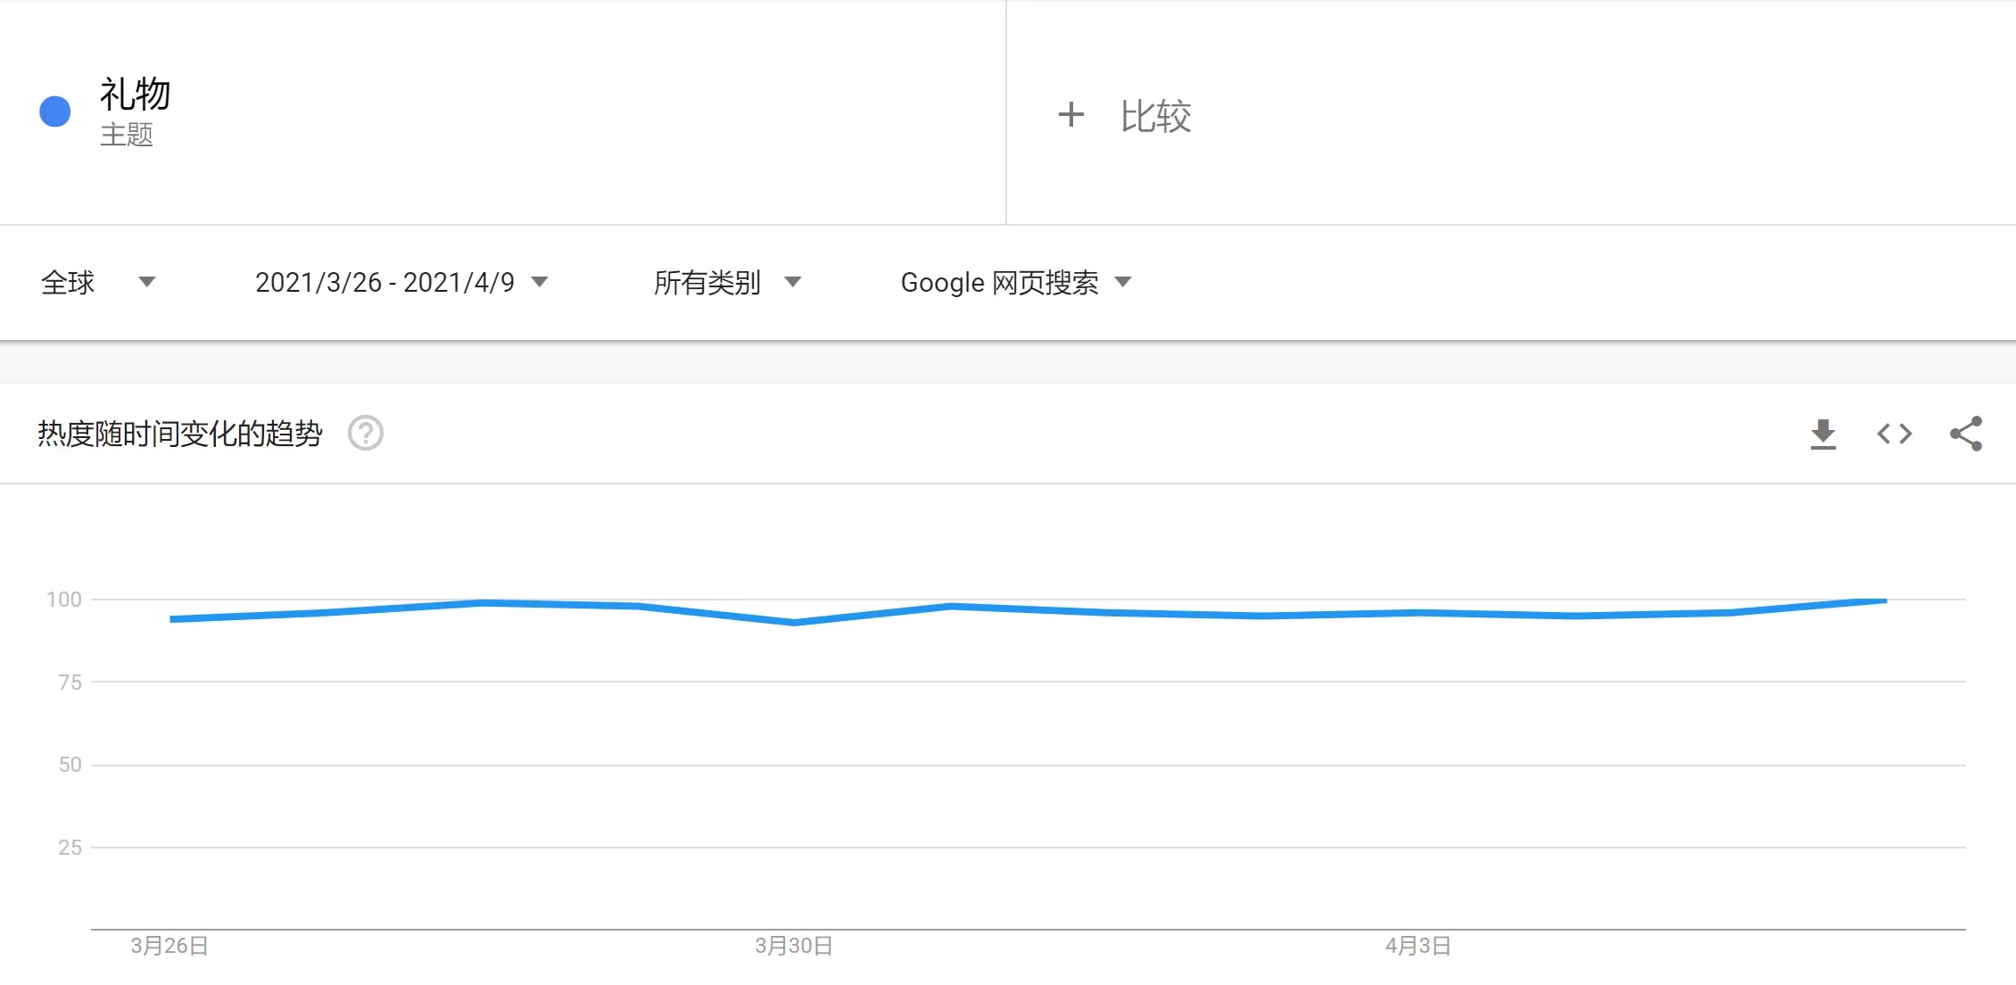Click the 热度随时间变化的趋势 section title
Viewport: 2016px width, 985px height.
point(178,434)
